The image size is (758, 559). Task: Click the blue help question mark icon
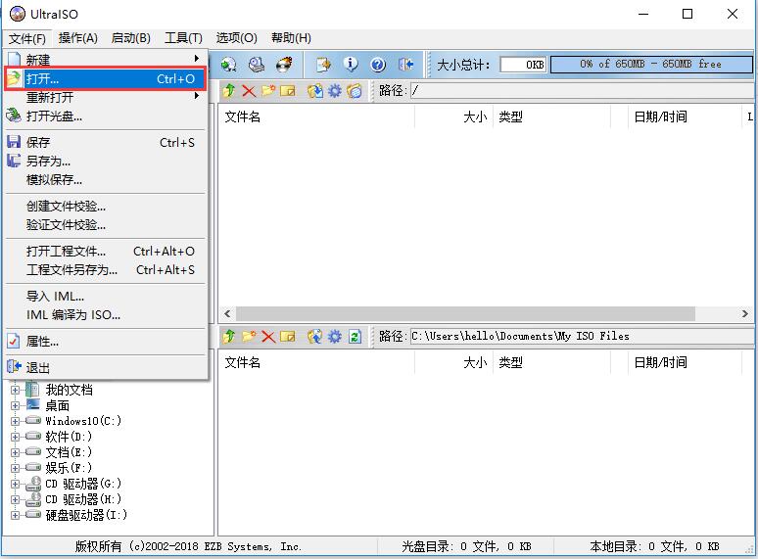coord(378,65)
